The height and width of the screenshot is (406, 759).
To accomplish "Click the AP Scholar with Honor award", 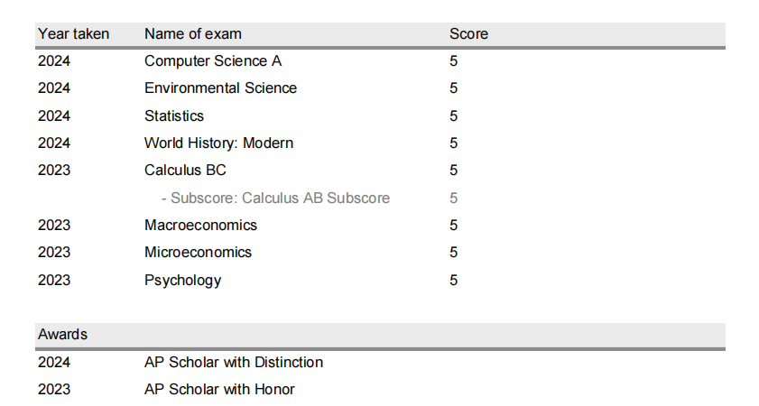I will [219, 390].
